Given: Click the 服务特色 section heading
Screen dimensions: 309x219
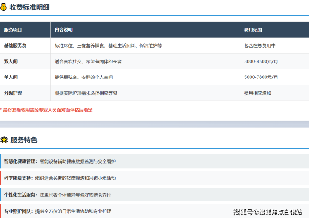Looking at the screenshot, I should point(24,140).
